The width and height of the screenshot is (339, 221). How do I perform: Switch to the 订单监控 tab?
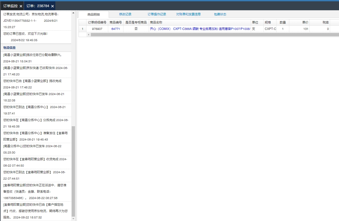(x=10, y=6)
